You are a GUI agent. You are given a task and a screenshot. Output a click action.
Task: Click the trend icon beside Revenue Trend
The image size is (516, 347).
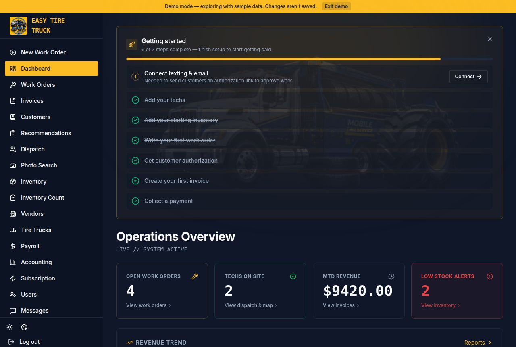129,343
